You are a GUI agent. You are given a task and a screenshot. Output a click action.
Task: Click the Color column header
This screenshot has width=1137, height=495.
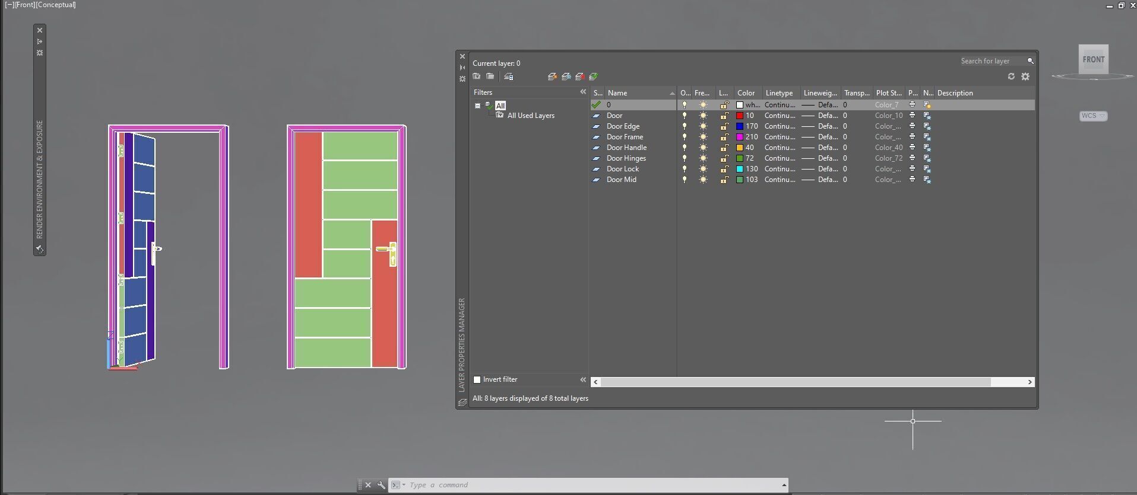coord(748,93)
